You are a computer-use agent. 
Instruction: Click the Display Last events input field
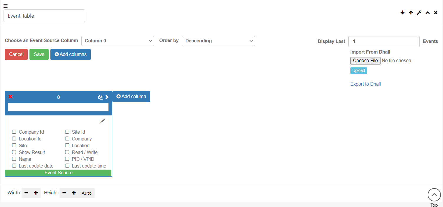point(384,41)
